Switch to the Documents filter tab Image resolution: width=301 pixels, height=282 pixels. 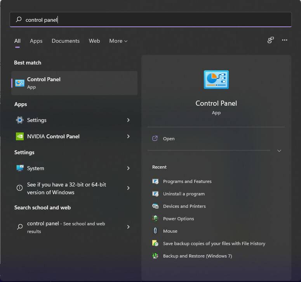coord(65,41)
